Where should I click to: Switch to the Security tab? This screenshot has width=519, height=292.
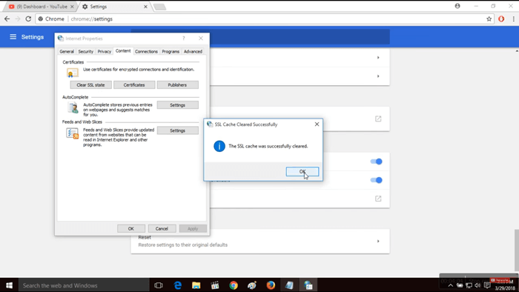tap(86, 52)
